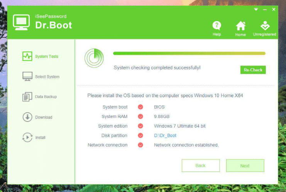Screen dimensions: 286x192
Task: Select the Install circular arrows icon
Action: pyautogui.click(x=27, y=137)
